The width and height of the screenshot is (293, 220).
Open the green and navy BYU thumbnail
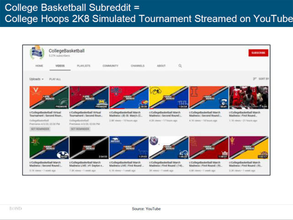coord(49,147)
